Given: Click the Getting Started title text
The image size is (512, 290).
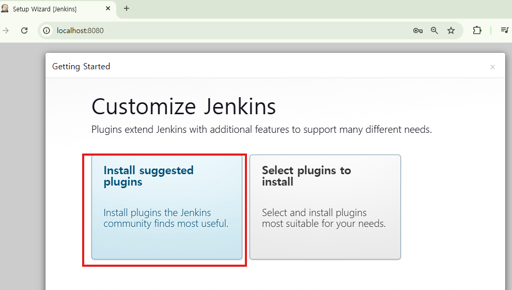Looking at the screenshot, I should tap(81, 67).
